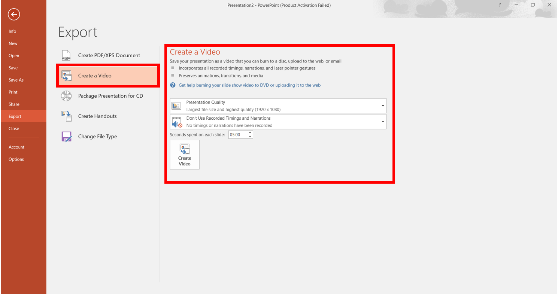Increase seconds per slide with up arrow
The height and width of the screenshot is (294, 558).
(250, 133)
